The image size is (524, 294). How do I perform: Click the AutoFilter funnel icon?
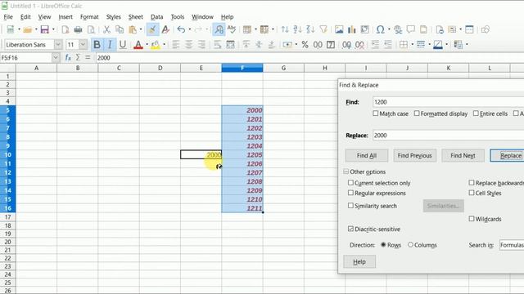tap(323, 29)
